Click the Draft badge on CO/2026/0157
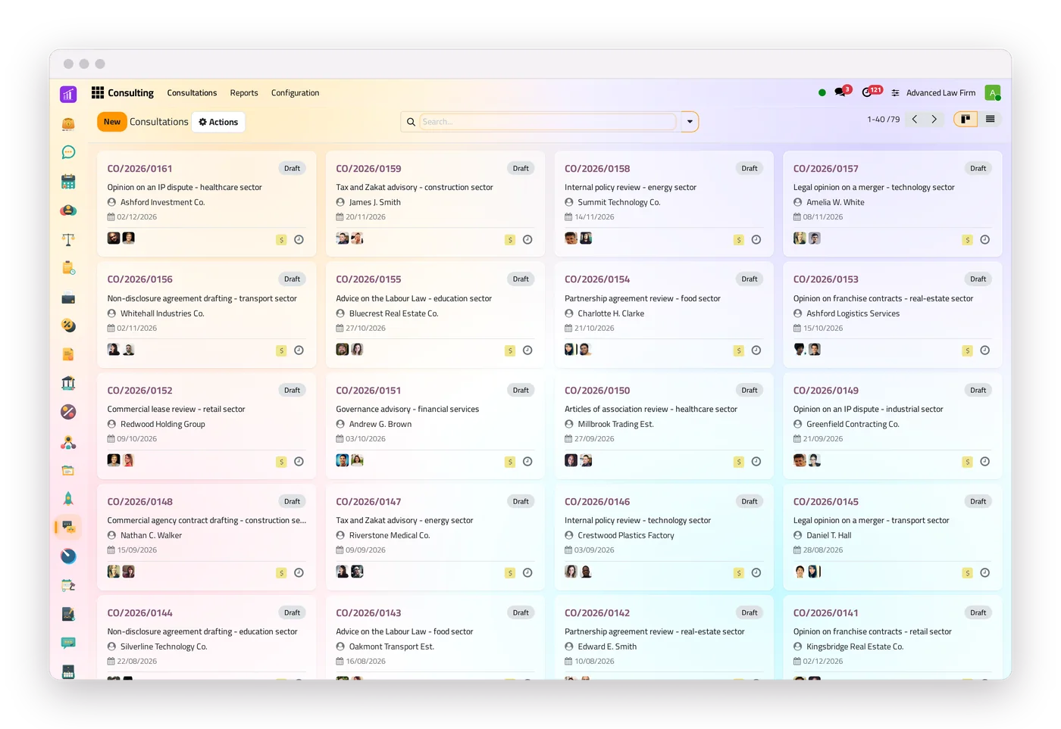The height and width of the screenshot is (729, 1061). pyautogui.click(x=978, y=169)
